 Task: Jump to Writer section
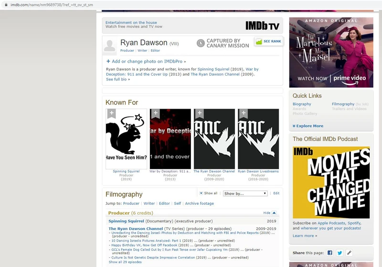pyautogui.click(x=149, y=203)
